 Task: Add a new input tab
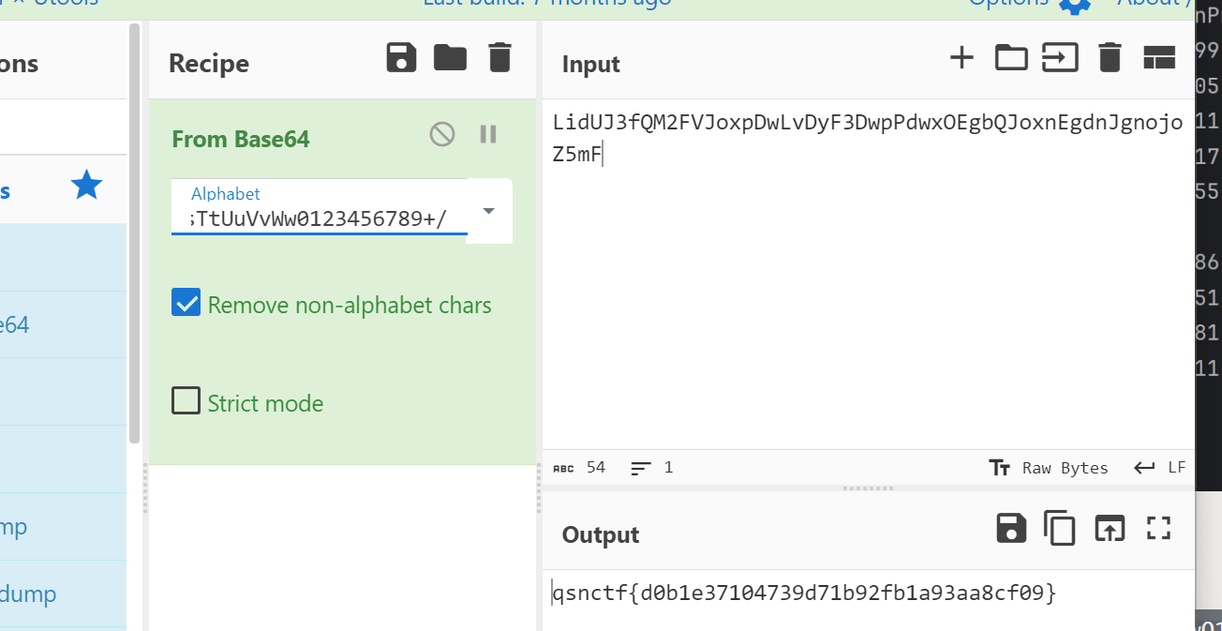961,58
